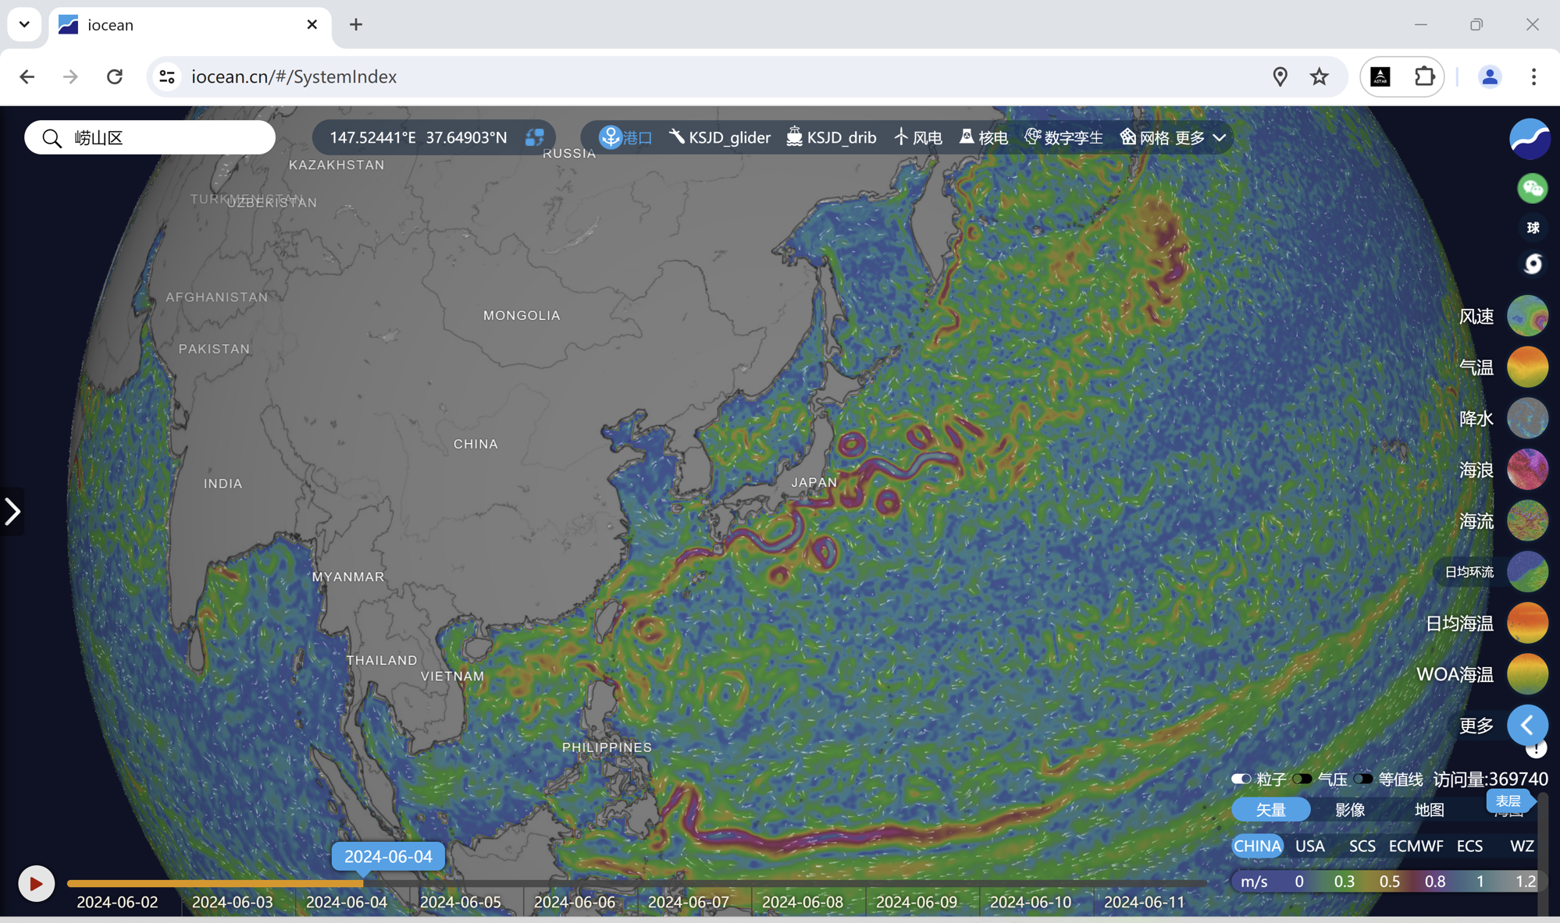The height and width of the screenshot is (923, 1560).
Task: Select the WOA海温 layer thumbnail
Action: click(1527, 674)
